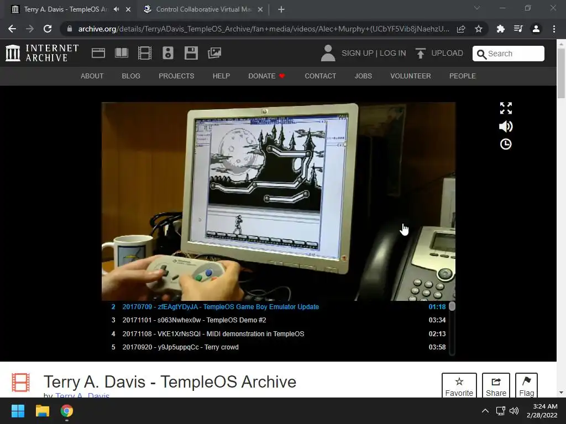Play track 5 Terry crowd
This screenshot has height=424, width=566.
pos(279,347)
